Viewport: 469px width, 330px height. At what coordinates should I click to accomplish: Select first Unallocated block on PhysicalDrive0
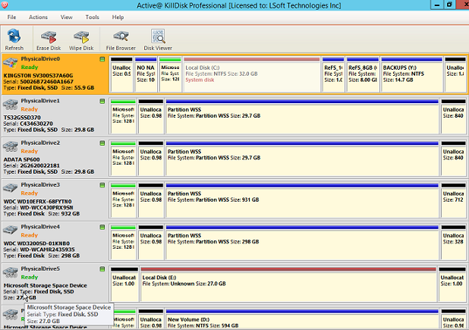[121, 74]
